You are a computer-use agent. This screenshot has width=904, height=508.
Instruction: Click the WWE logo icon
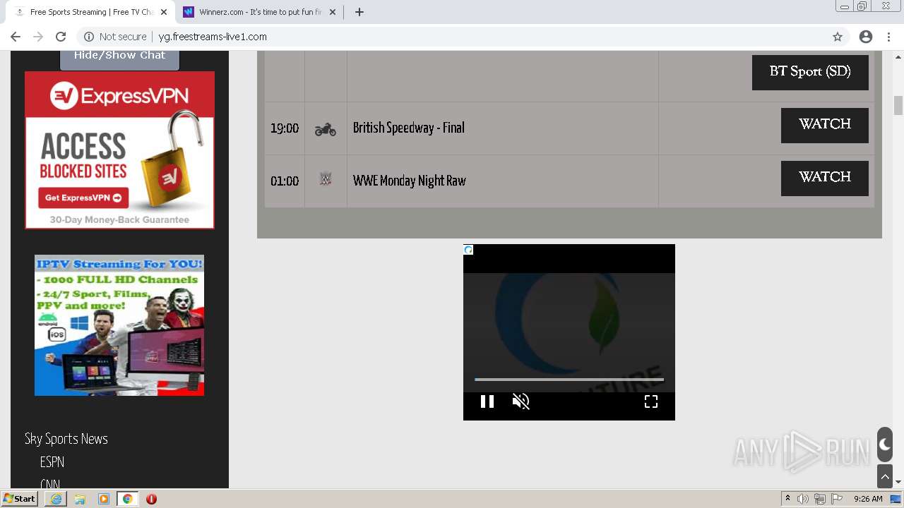coord(326,180)
